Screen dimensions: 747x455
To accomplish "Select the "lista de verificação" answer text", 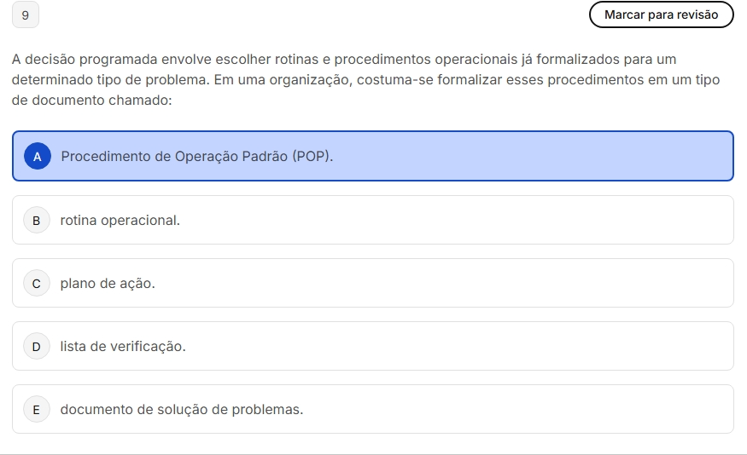I will [x=123, y=346].
